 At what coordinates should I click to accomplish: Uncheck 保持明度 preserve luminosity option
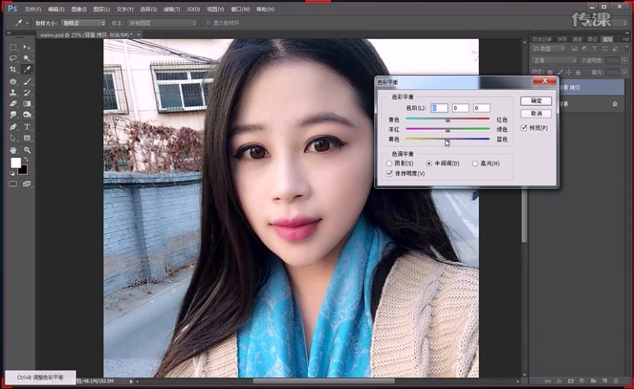[x=389, y=173]
